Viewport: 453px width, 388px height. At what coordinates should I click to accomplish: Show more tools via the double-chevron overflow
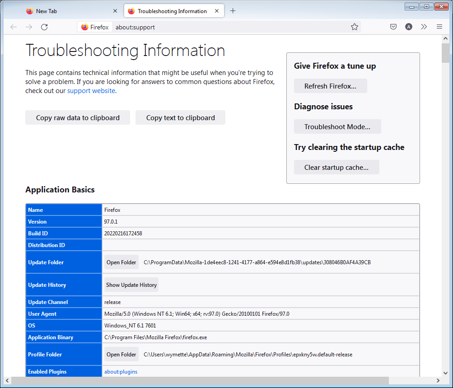(424, 27)
